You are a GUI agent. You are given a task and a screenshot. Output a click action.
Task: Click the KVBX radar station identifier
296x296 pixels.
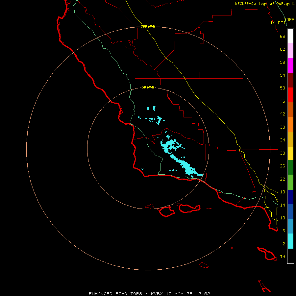coord(157,294)
